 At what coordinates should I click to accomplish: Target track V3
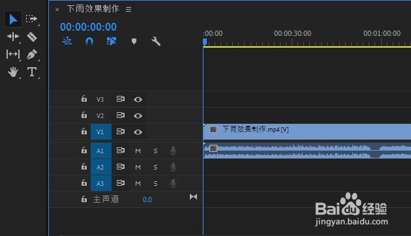click(x=100, y=100)
